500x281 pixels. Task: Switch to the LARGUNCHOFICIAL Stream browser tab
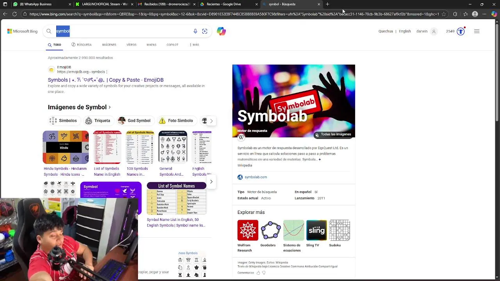(105, 4)
